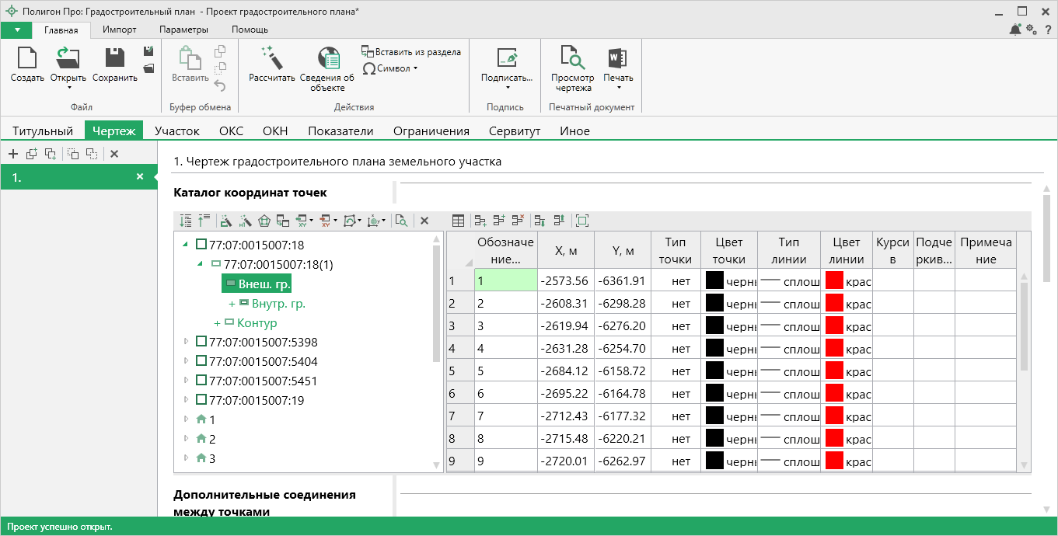1058x536 pixels.
Task: Click the Создать new document icon
Action: click(x=27, y=57)
